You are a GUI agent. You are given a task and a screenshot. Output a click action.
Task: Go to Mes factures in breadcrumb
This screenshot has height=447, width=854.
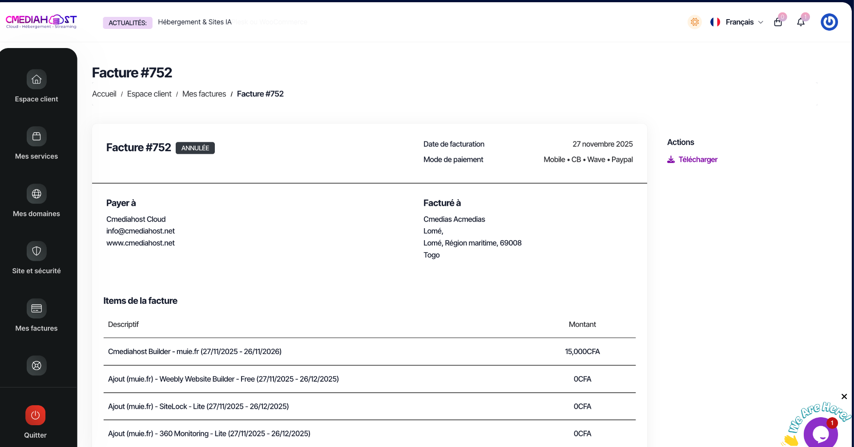[204, 94]
